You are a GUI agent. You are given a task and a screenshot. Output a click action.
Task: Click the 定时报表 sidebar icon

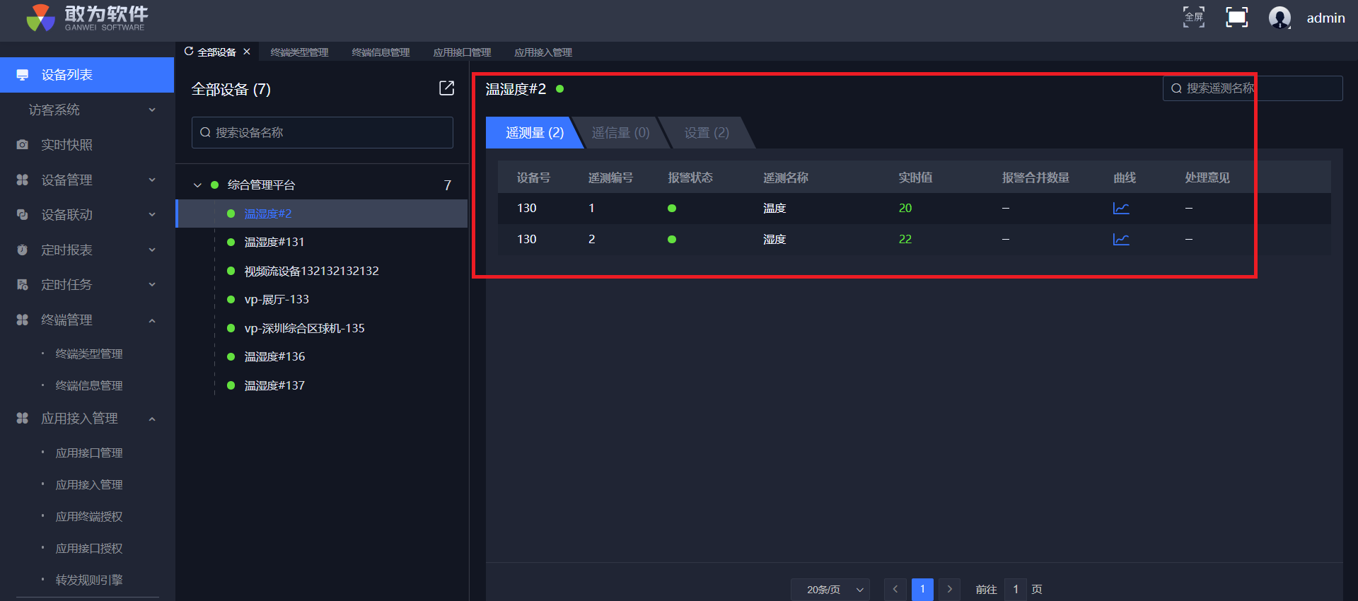[23, 250]
